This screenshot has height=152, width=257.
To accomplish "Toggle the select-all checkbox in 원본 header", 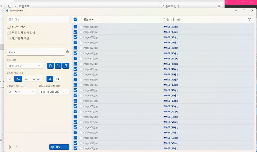I will [x=75, y=19].
